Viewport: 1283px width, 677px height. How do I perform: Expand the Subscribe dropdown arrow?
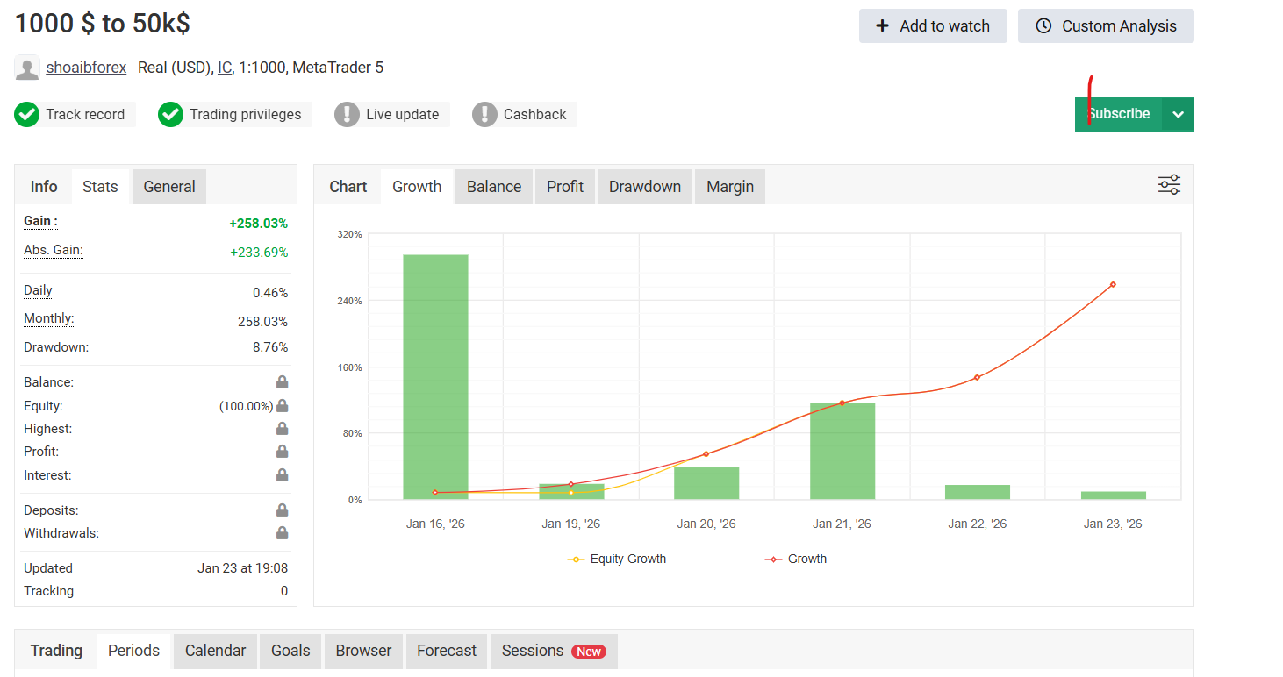click(x=1178, y=114)
